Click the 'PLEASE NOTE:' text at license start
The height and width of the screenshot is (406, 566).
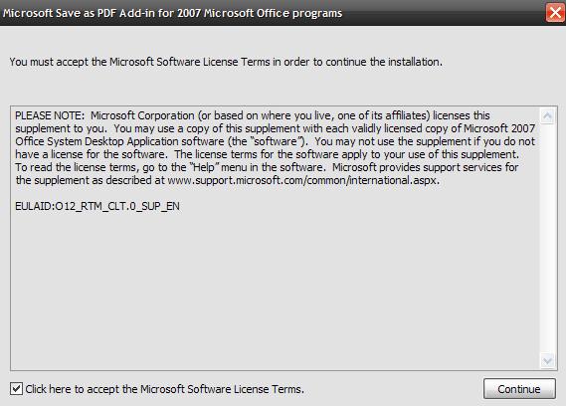click(x=50, y=115)
